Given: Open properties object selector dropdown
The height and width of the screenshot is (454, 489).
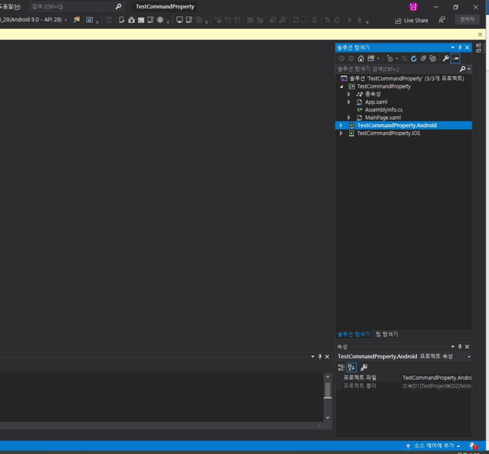Looking at the screenshot, I should click(x=469, y=356).
